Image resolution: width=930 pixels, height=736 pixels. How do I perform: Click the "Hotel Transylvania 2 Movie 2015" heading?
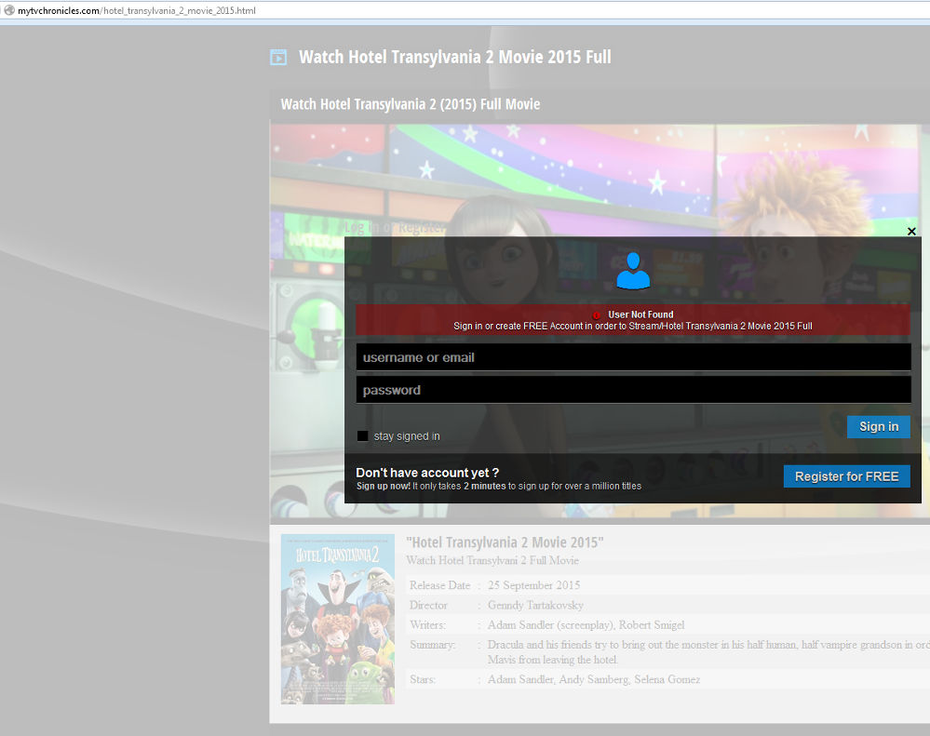[x=505, y=542]
